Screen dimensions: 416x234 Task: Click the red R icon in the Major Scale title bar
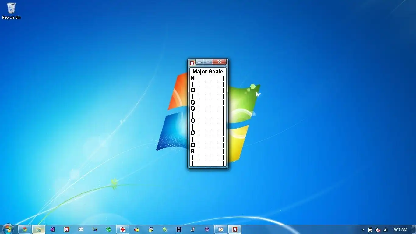pyautogui.click(x=192, y=63)
